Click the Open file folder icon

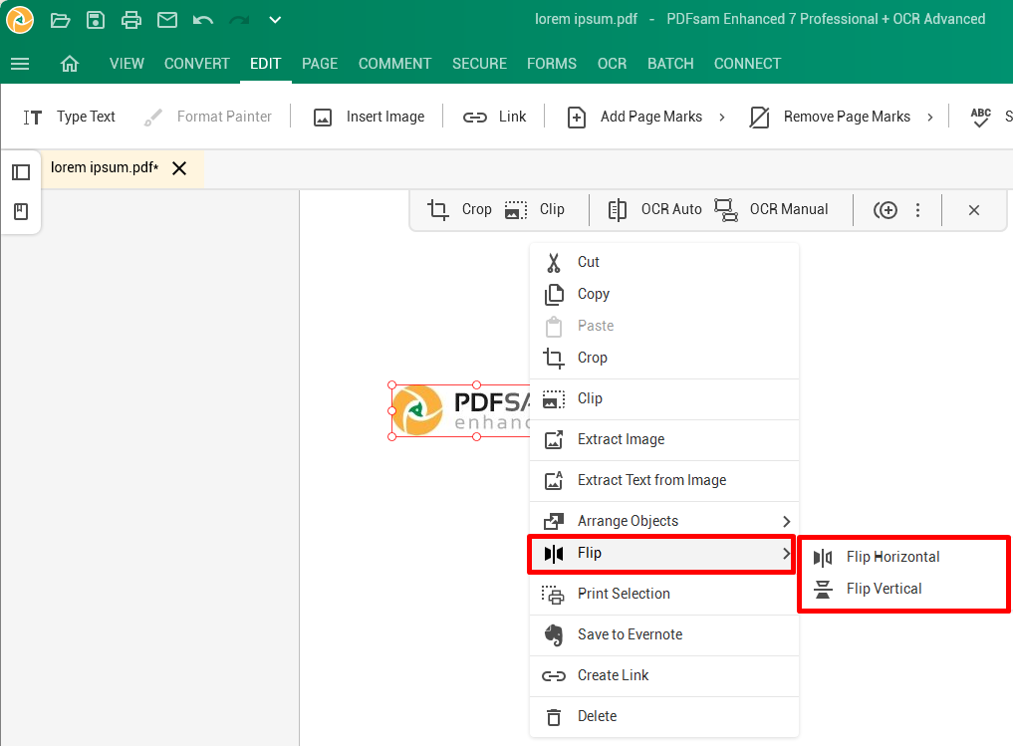point(60,20)
